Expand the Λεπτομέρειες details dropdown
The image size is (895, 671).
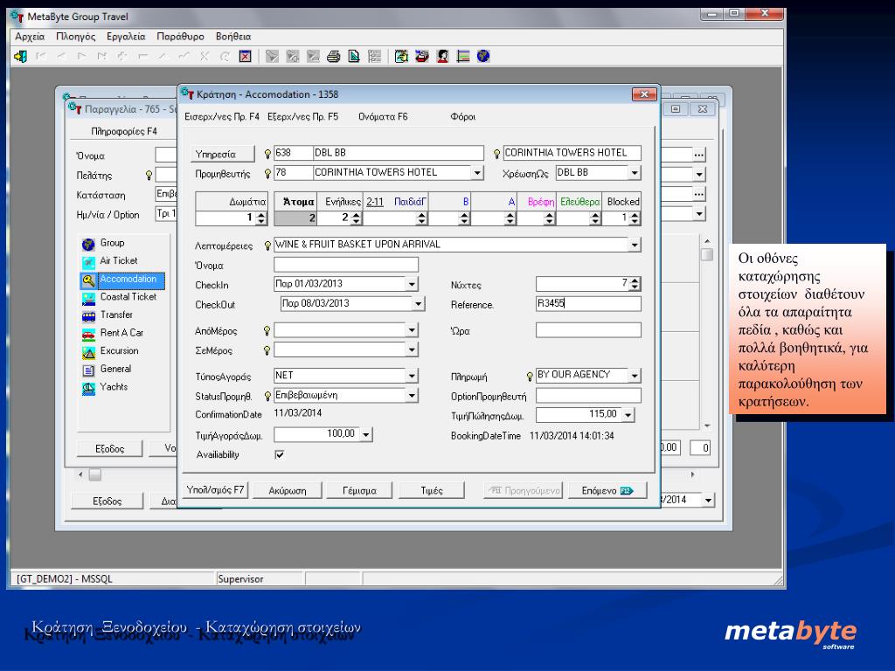635,245
